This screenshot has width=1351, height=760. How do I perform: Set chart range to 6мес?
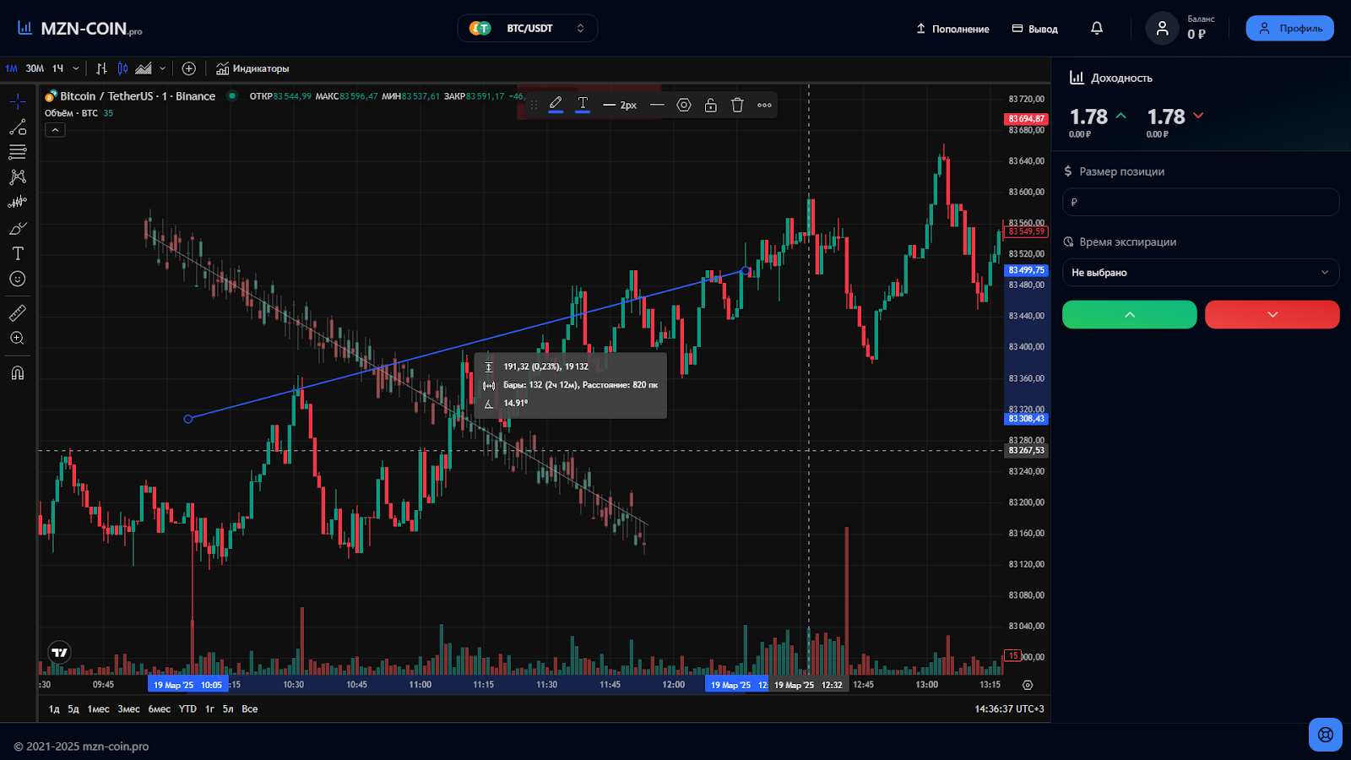coord(160,709)
